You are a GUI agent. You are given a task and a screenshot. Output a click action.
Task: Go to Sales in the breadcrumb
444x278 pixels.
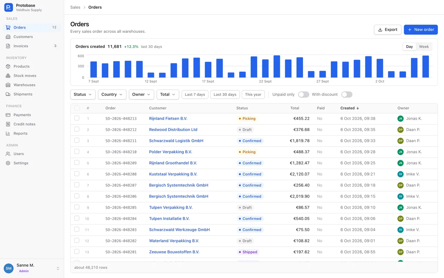[75, 7]
